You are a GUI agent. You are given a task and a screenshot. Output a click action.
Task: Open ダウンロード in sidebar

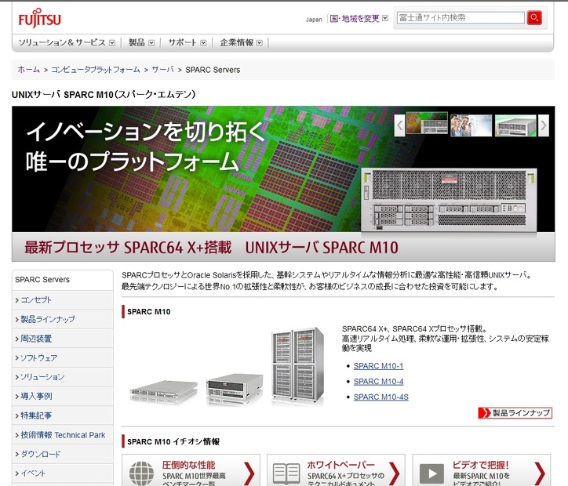tap(62, 454)
